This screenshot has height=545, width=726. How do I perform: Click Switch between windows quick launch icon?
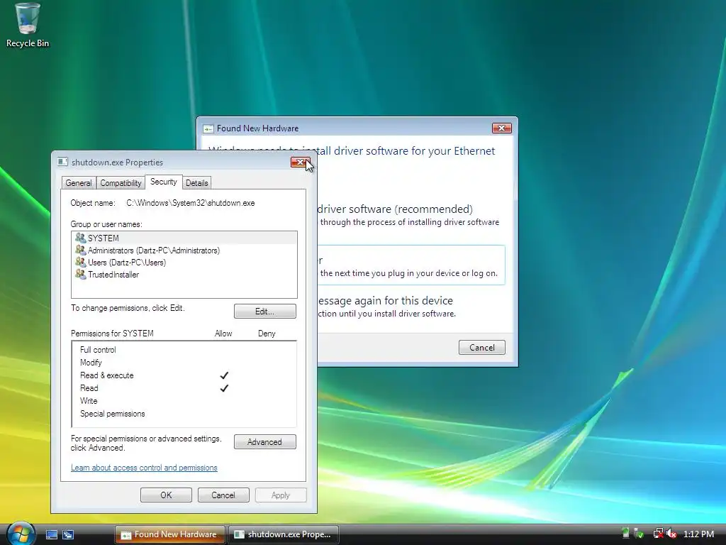(x=69, y=534)
